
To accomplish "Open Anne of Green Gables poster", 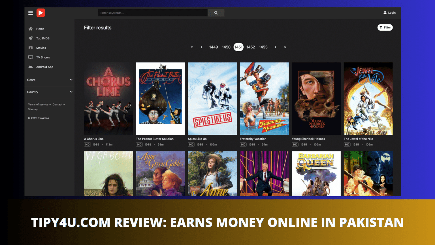I will pyautogui.click(x=160, y=174).
